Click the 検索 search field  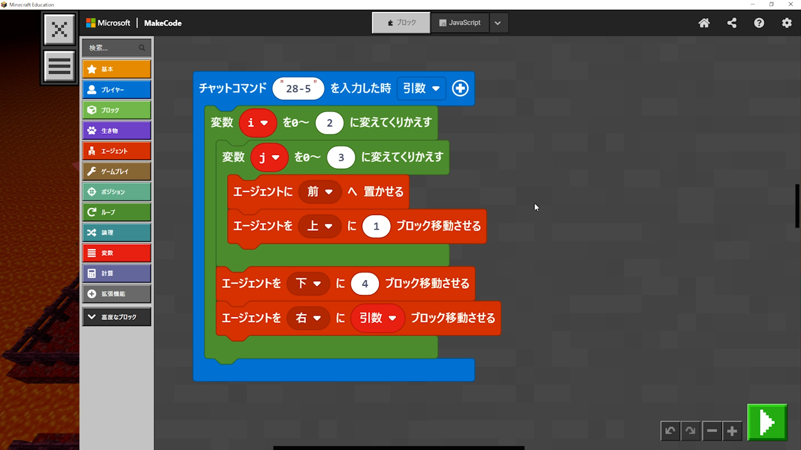coord(113,47)
